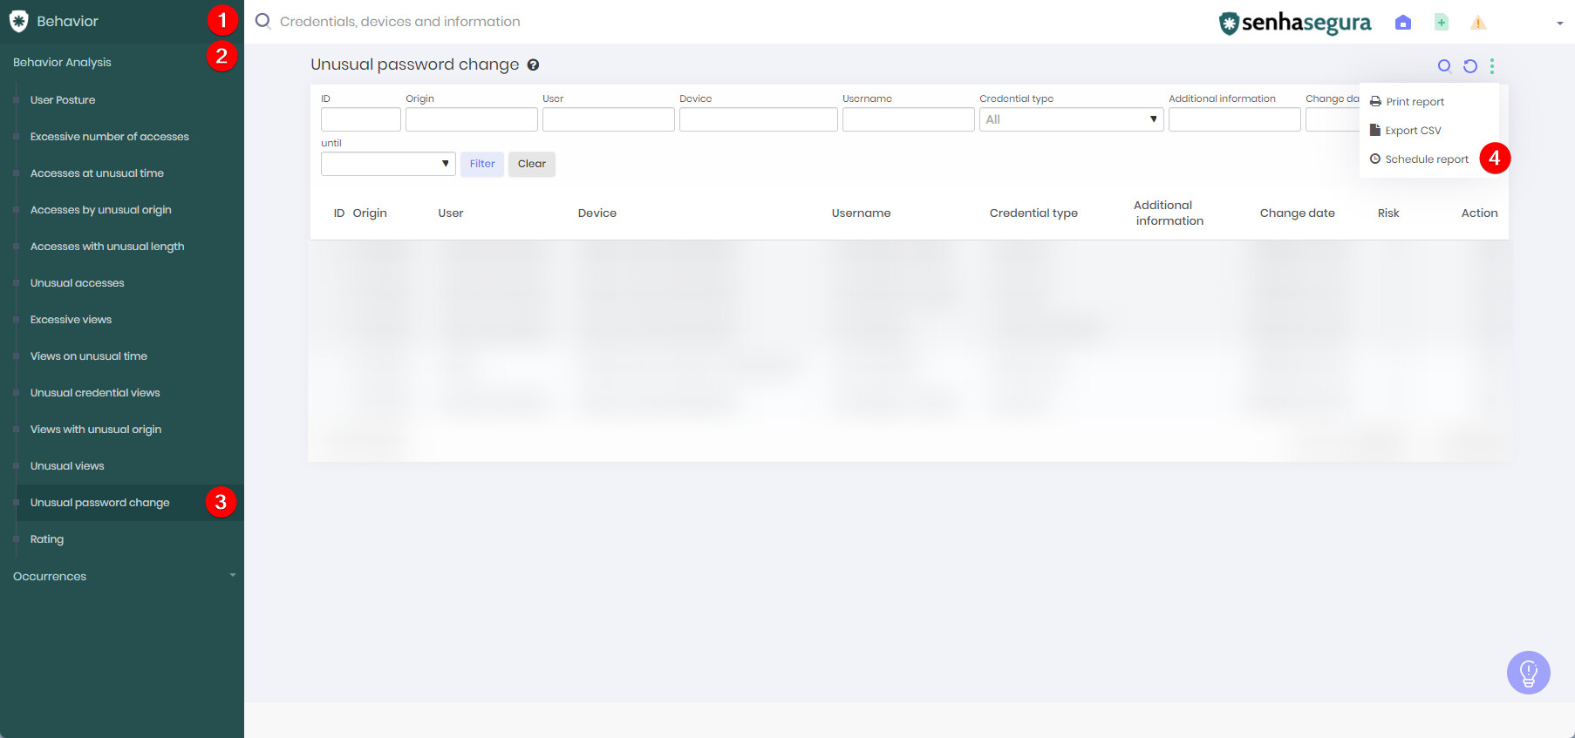Sort by Origin column header
The image size is (1575, 738).
pos(370,213)
